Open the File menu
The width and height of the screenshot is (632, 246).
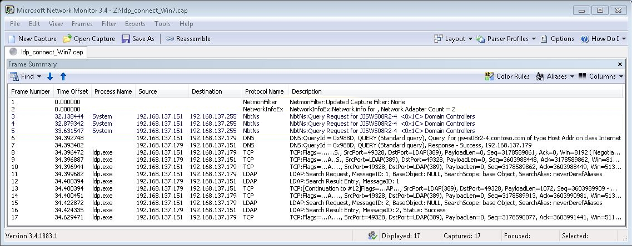(x=15, y=24)
